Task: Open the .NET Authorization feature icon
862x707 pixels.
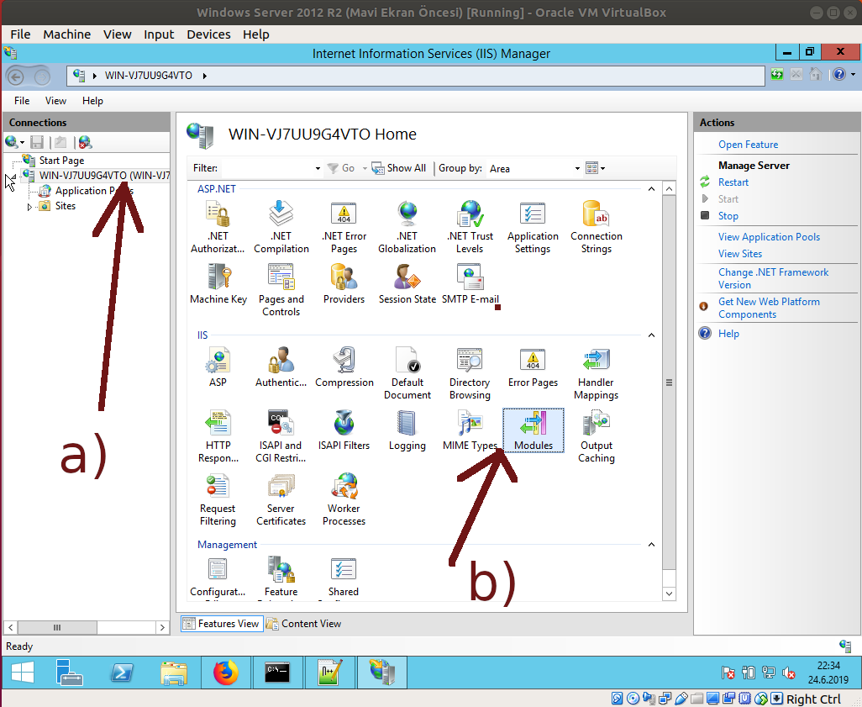Action: pyautogui.click(x=218, y=227)
